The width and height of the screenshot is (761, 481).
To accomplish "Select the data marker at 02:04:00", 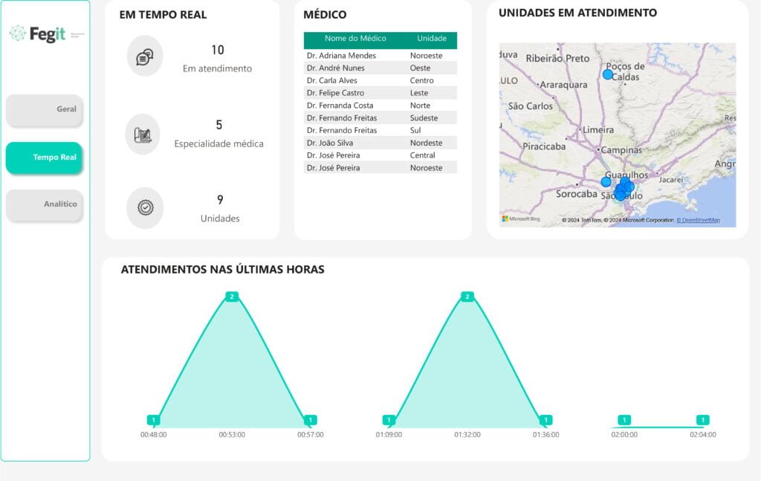I will (703, 420).
